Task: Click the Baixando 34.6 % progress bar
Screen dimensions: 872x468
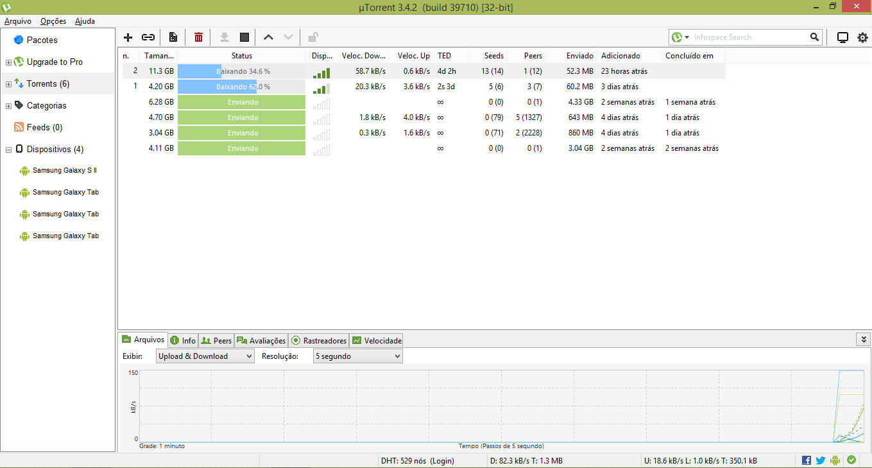Action: [242, 71]
